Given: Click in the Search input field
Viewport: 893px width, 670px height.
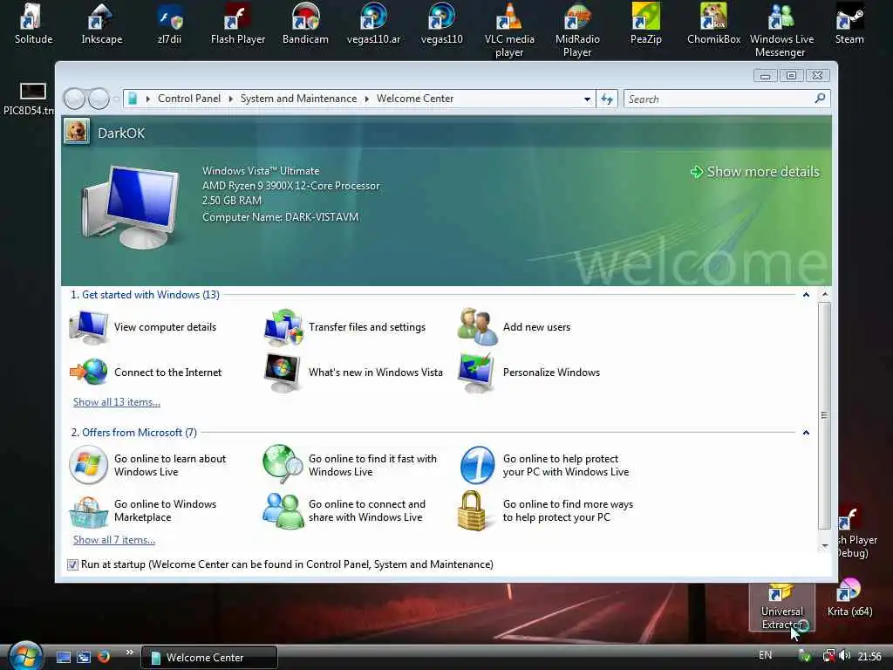Looking at the screenshot, I should (719, 99).
